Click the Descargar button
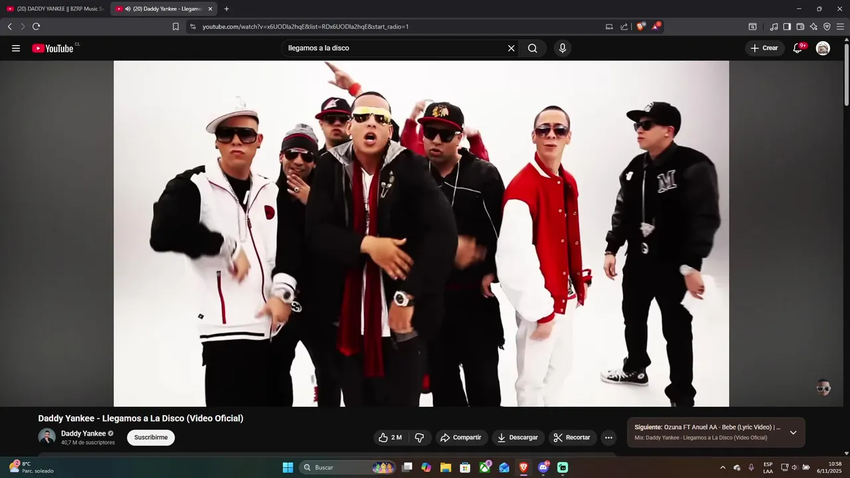Viewport: 850px width, 478px height. point(518,438)
